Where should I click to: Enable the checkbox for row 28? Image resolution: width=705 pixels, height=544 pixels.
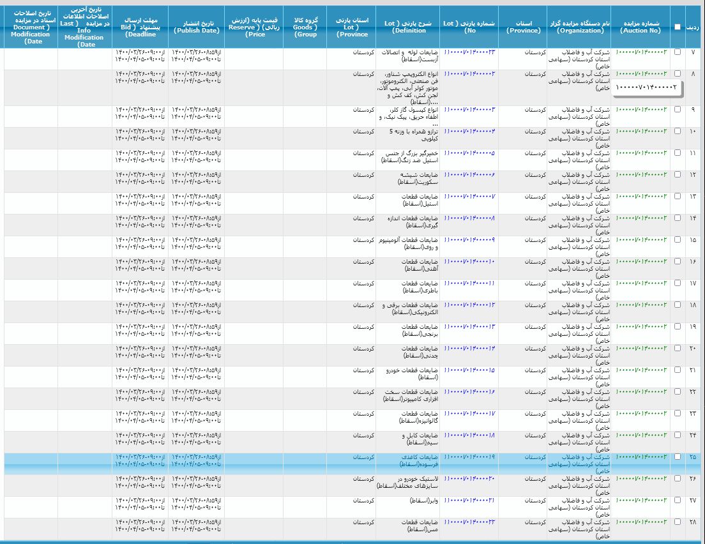(x=677, y=522)
